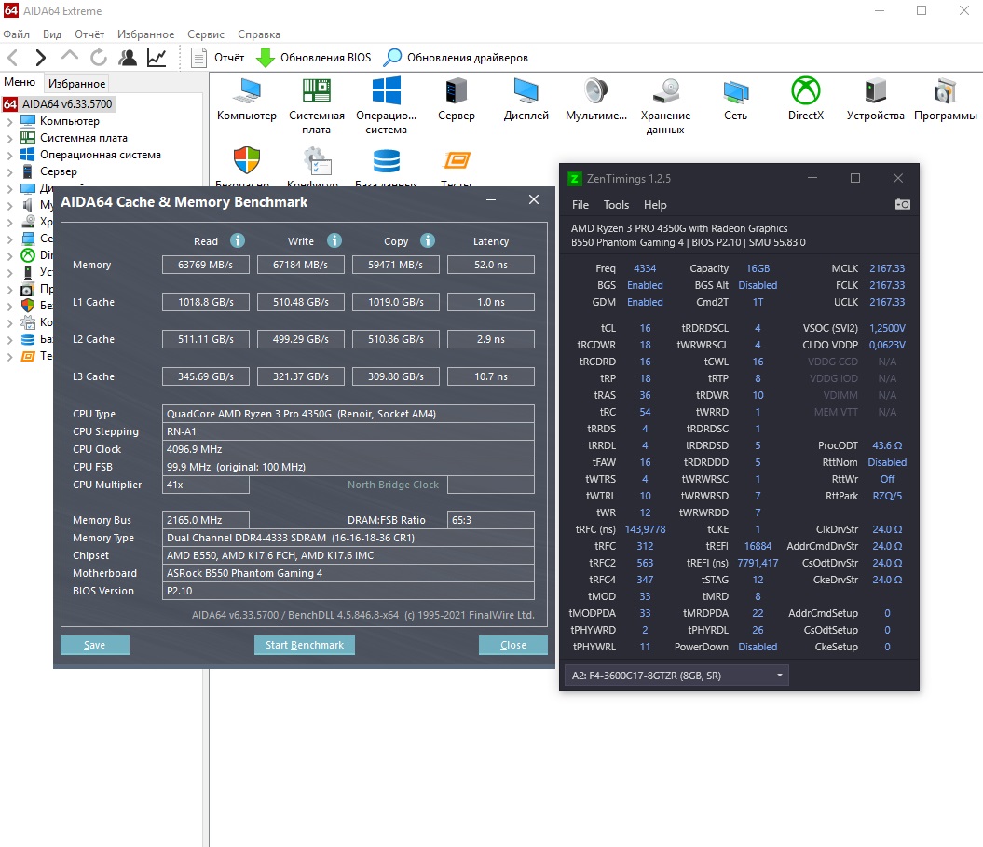Minimize the Cache & Memory Benchmark dialog
Screen dimensions: 983x847
(x=491, y=200)
